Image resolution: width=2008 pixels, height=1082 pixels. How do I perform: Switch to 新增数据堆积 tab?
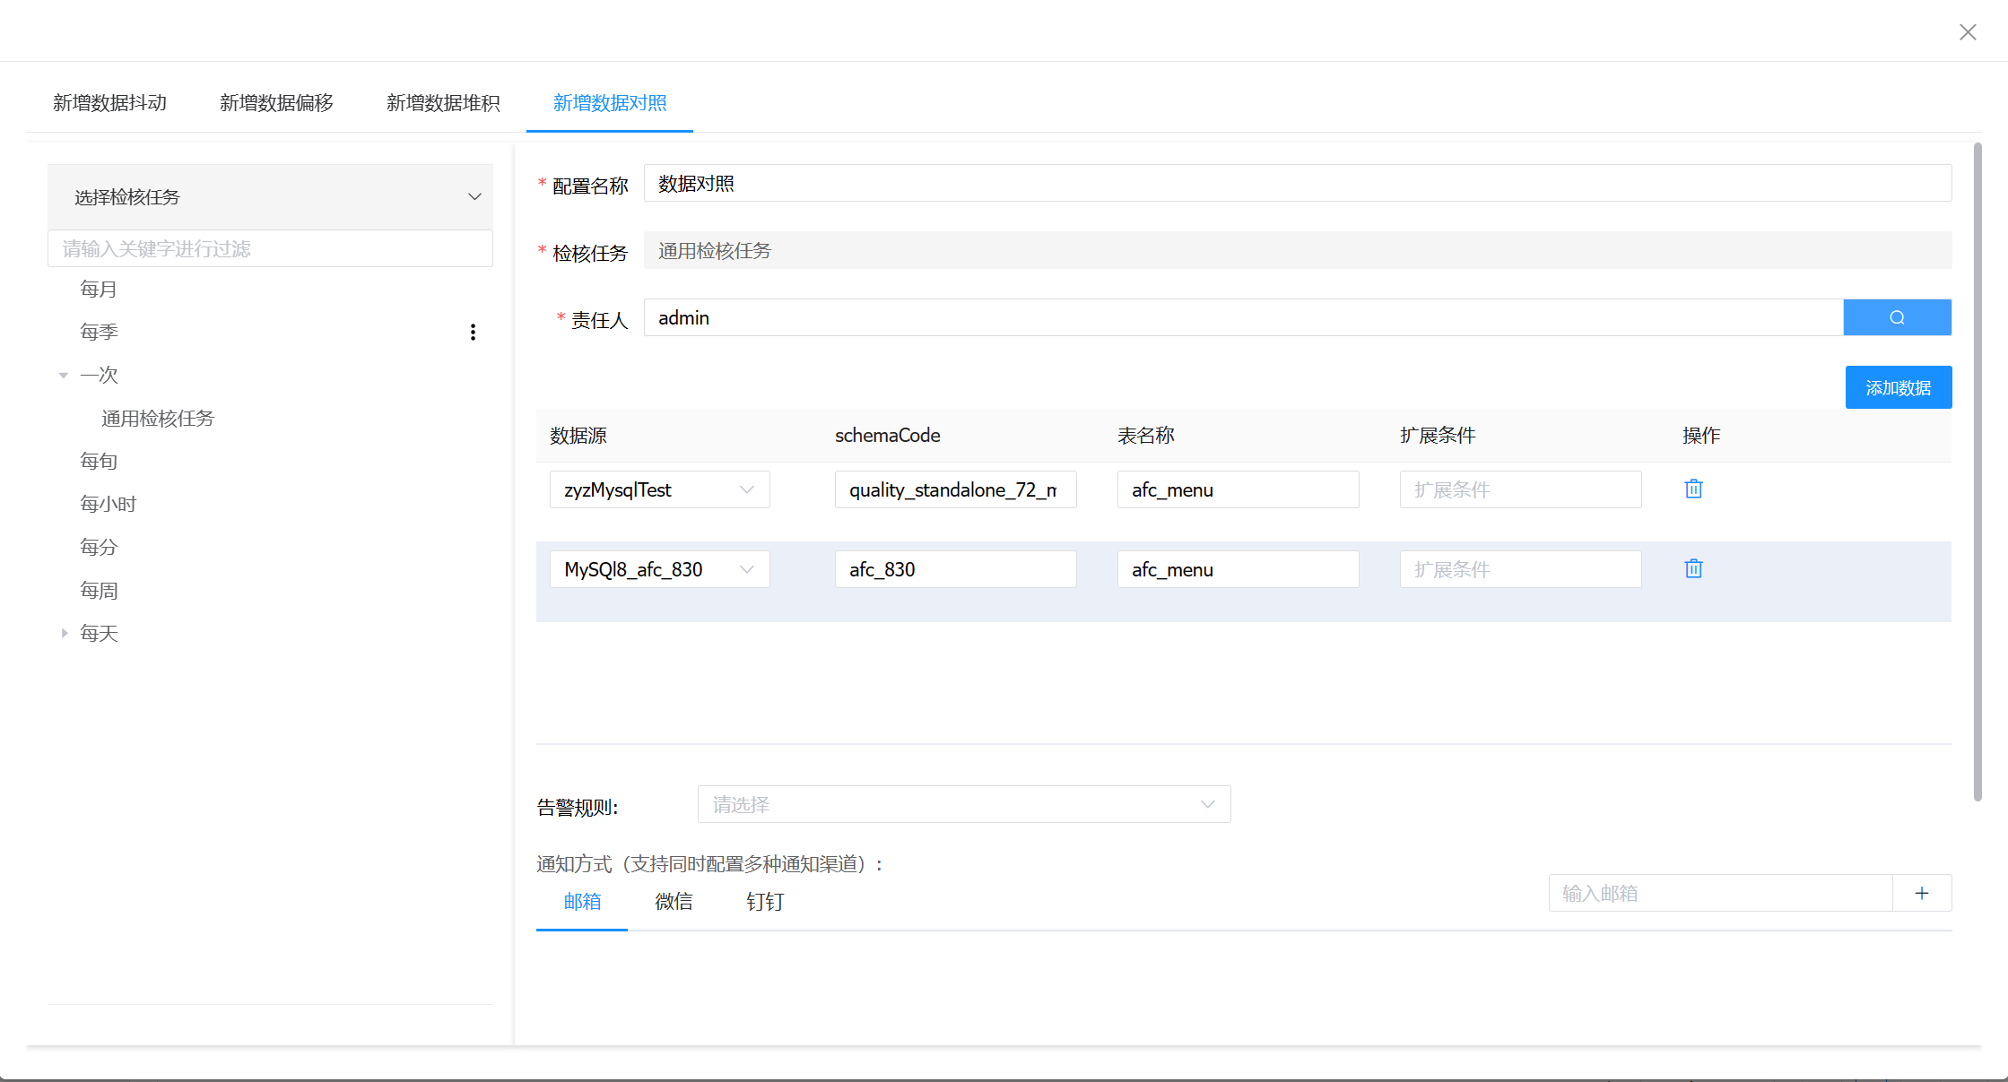443,103
